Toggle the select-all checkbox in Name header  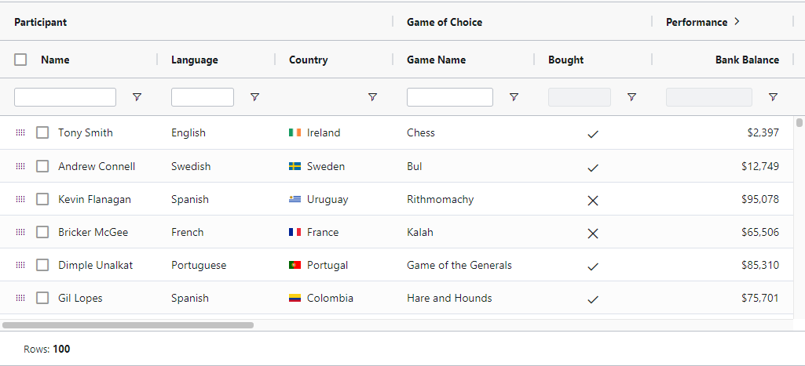[21, 60]
